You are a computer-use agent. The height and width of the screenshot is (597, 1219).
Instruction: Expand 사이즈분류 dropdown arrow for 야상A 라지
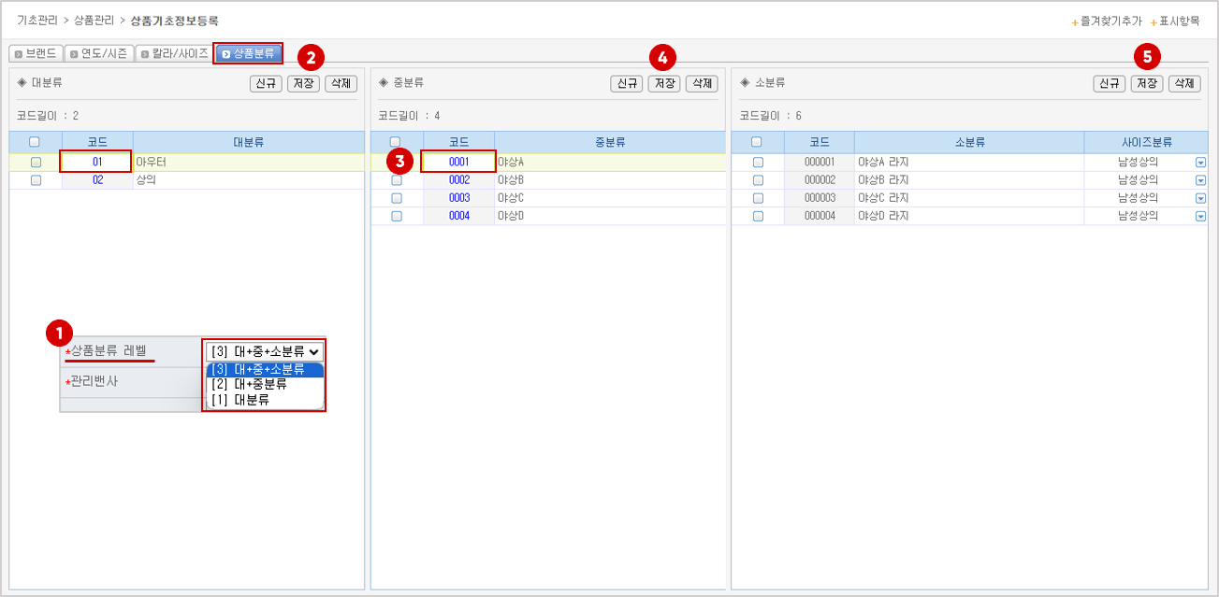[1200, 163]
